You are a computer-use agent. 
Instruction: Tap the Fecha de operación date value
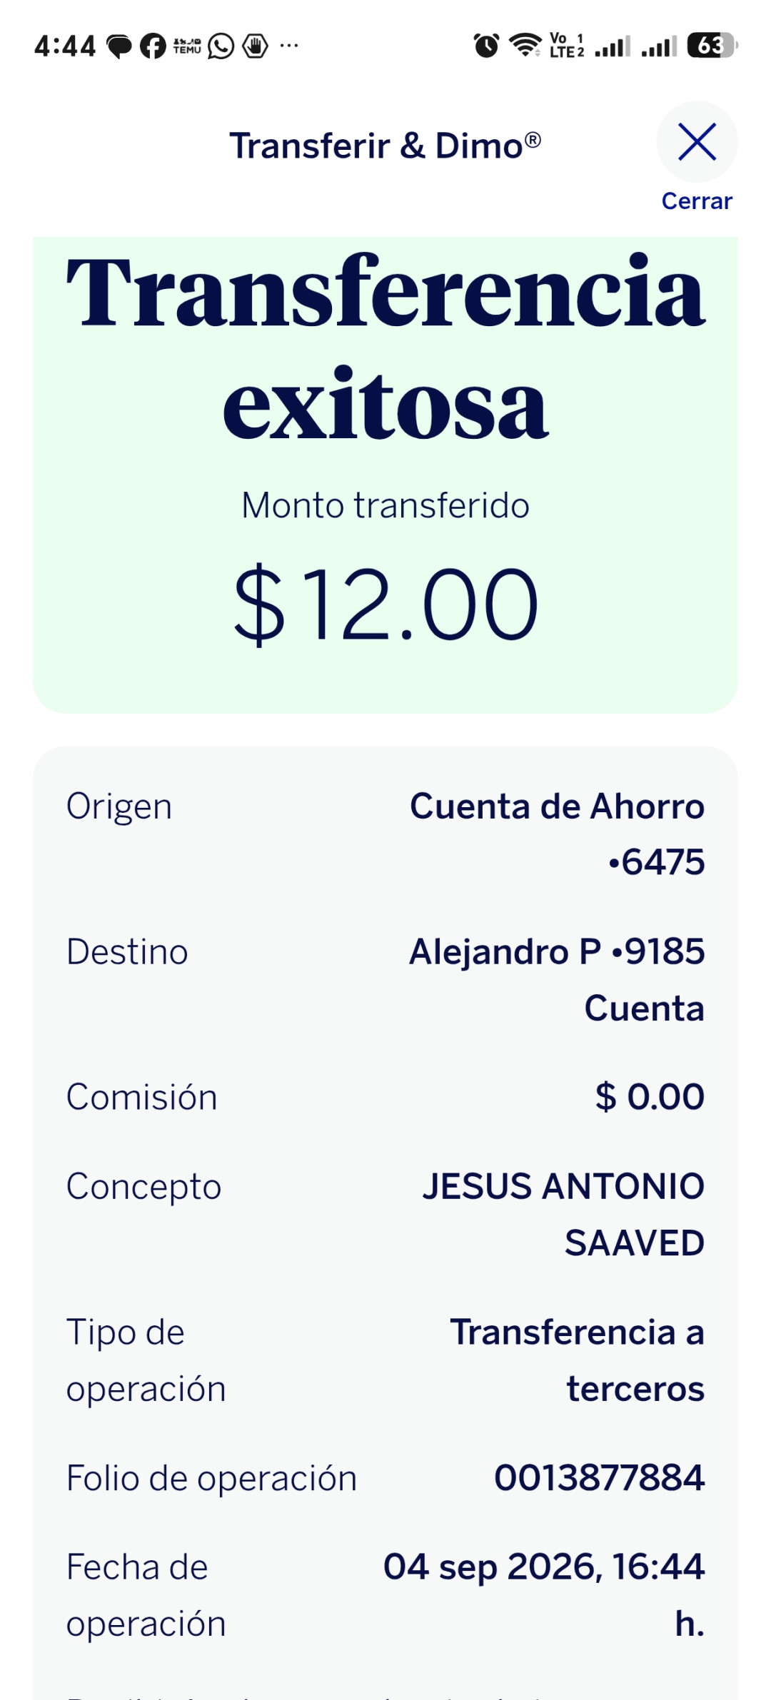tap(544, 1594)
